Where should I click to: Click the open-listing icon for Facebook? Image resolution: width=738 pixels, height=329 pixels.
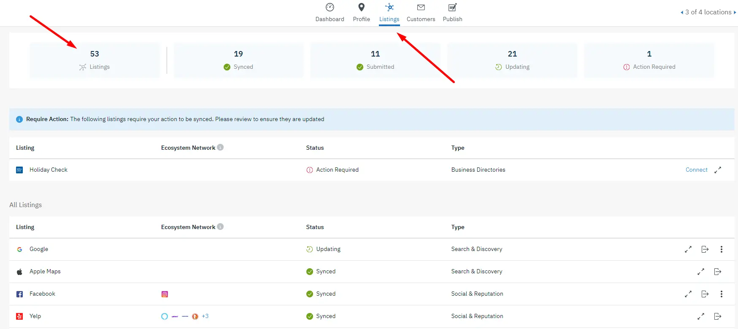pos(705,294)
